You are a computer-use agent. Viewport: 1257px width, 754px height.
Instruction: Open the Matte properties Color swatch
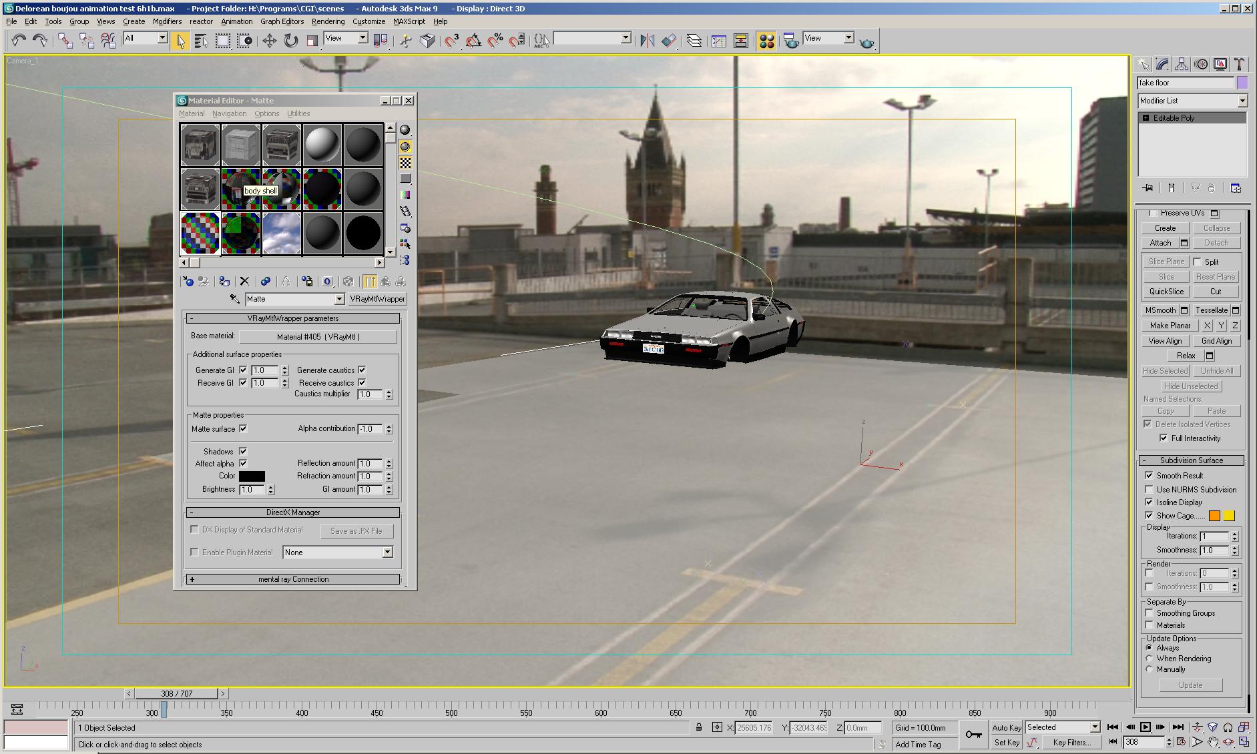pyautogui.click(x=252, y=475)
